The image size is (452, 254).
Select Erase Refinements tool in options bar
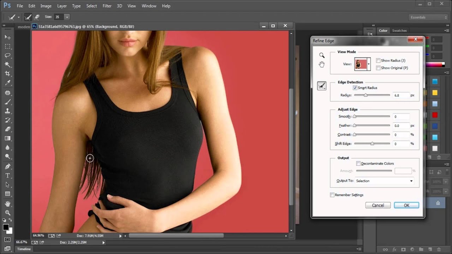36,17
